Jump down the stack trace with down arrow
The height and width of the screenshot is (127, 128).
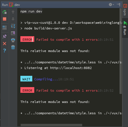13,19
